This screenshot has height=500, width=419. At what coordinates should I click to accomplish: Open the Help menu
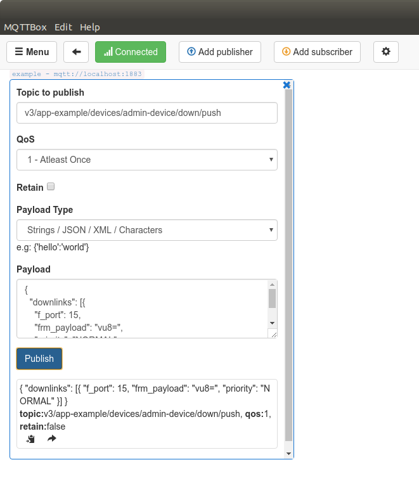[x=90, y=27]
